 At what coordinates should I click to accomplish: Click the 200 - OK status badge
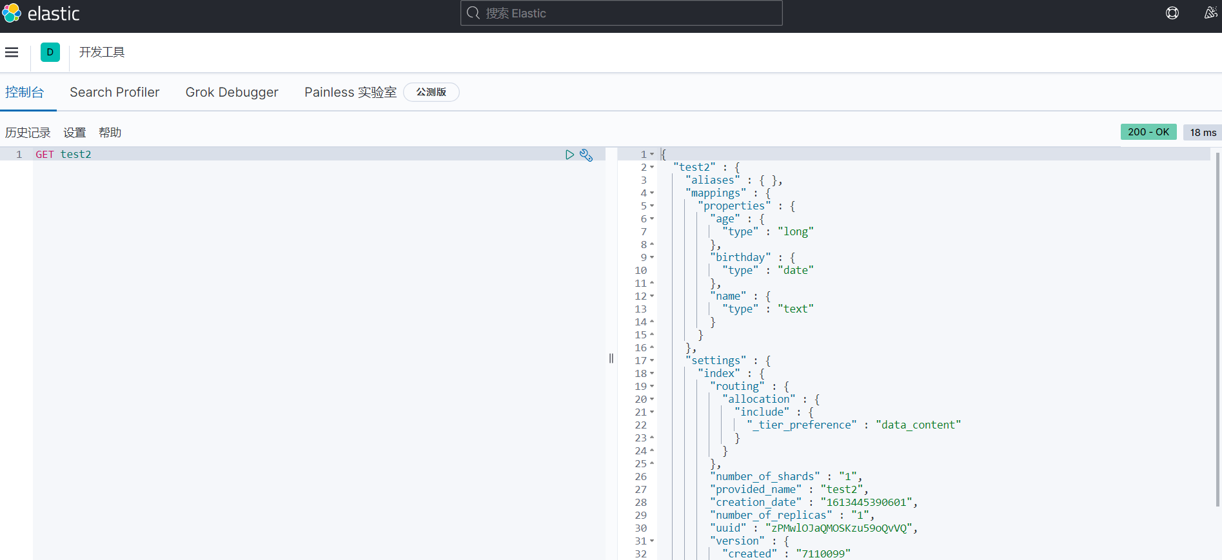click(x=1148, y=132)
